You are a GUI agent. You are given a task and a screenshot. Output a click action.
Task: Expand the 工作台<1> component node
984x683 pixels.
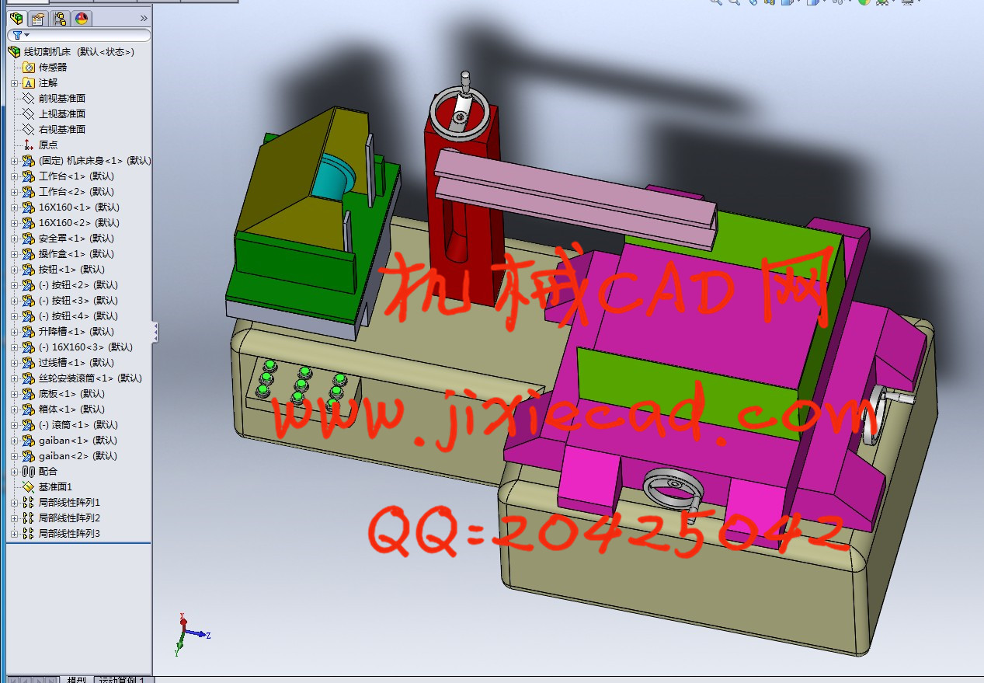click(x=14, y=176)
